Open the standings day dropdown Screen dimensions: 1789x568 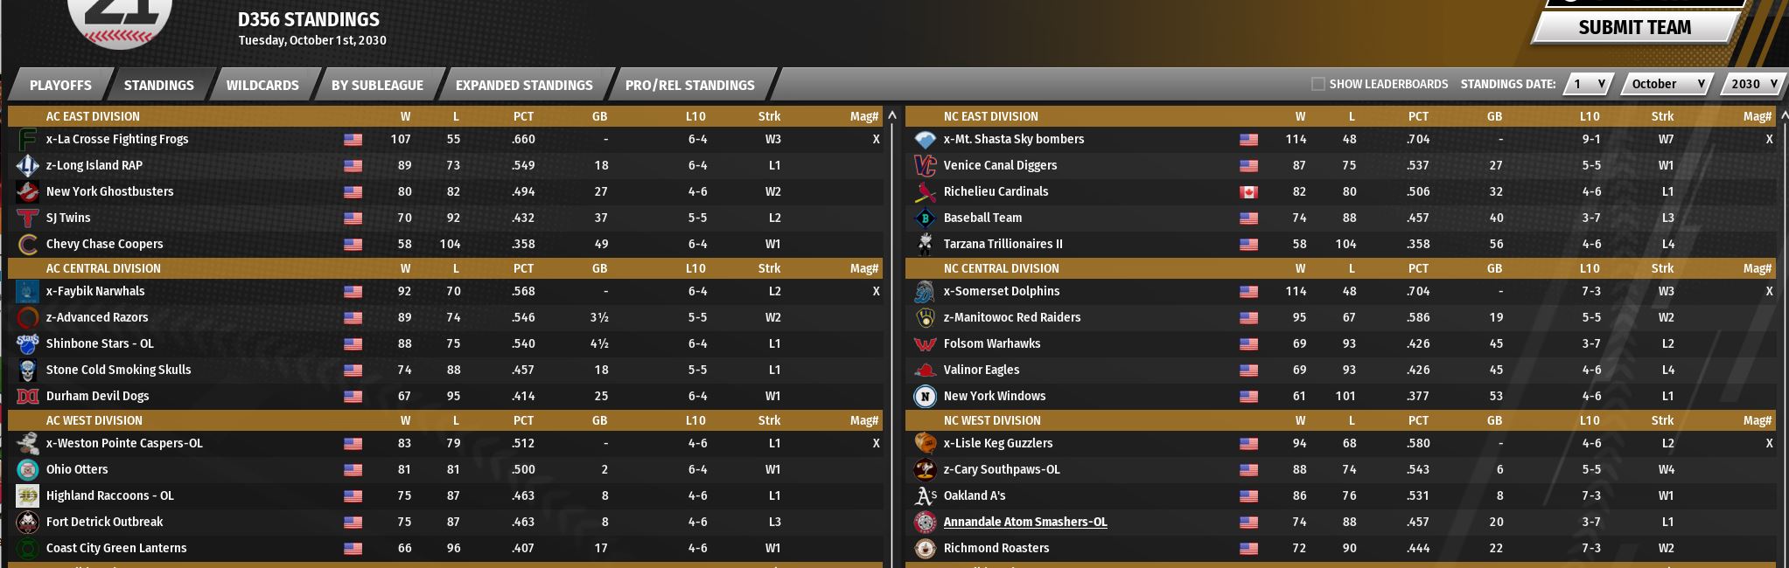pos(1588,84)
